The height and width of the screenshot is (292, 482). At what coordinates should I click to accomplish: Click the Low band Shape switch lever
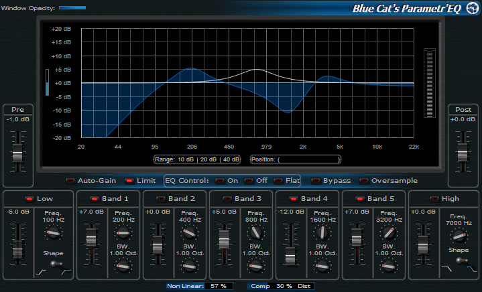(56, 264)
